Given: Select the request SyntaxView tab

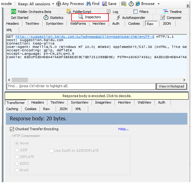Looking at the screenshot, I should (x=55, y=24).
